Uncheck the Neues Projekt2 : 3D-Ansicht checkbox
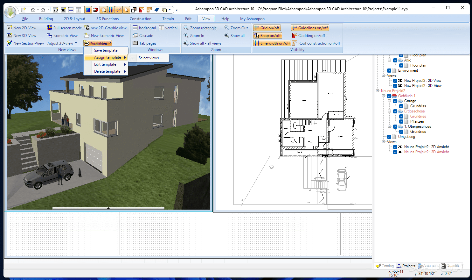 pyautogui.click(x=395, y=152)
